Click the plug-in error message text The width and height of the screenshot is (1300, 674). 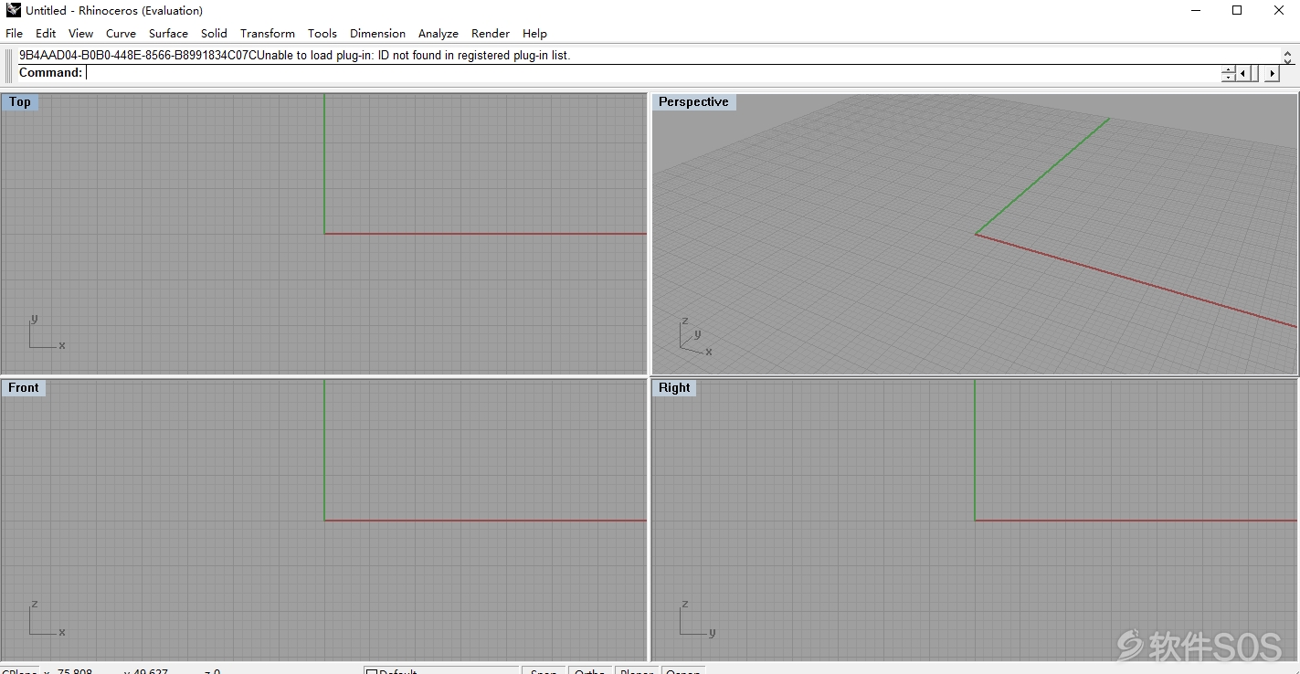[294, 55]
